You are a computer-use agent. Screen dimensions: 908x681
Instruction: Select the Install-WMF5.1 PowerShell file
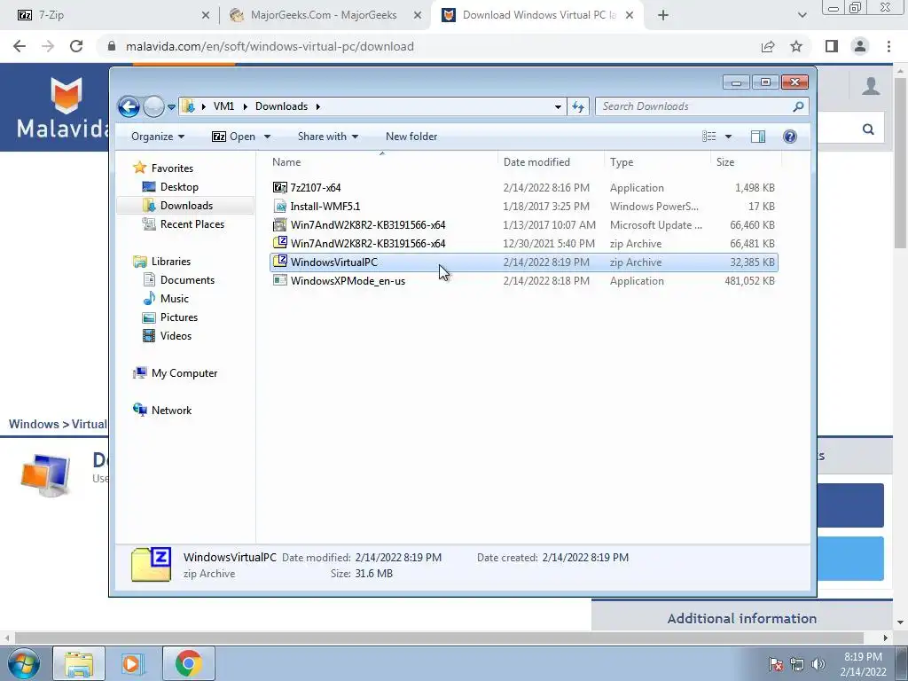(x=523, y=206)
